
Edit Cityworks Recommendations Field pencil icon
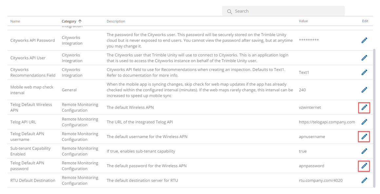(x=364, y=72)
